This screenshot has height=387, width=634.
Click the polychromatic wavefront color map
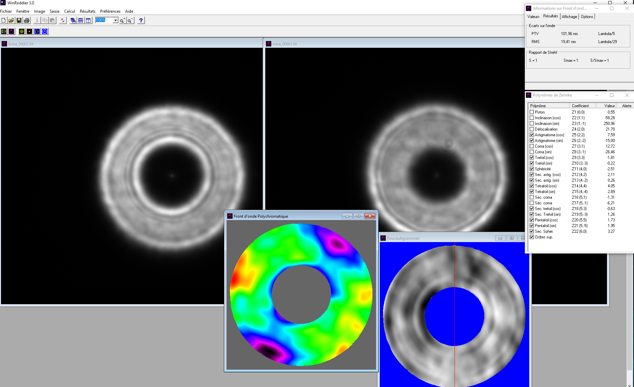tap(301, 295)
